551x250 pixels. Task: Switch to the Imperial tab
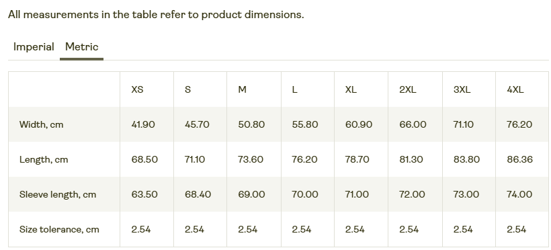(34, 47)
